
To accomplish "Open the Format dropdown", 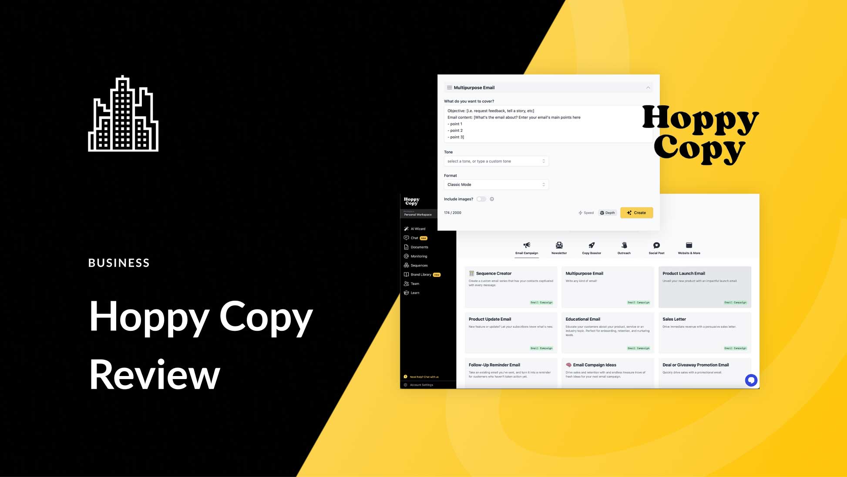I will 496,185.
